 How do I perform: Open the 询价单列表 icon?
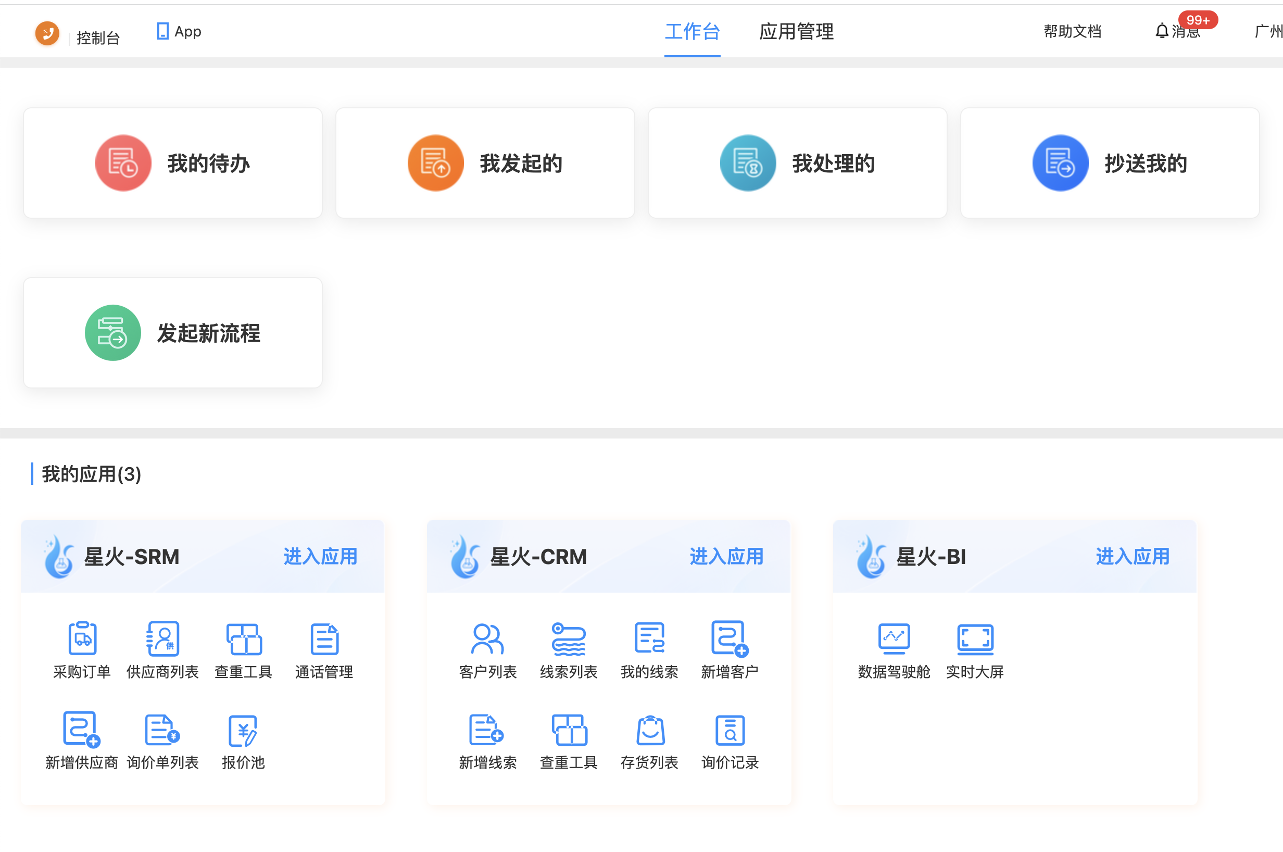(x=162, y=729)
